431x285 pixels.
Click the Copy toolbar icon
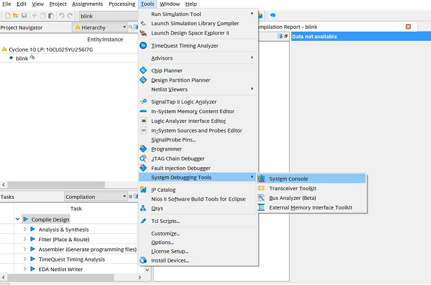43,16
